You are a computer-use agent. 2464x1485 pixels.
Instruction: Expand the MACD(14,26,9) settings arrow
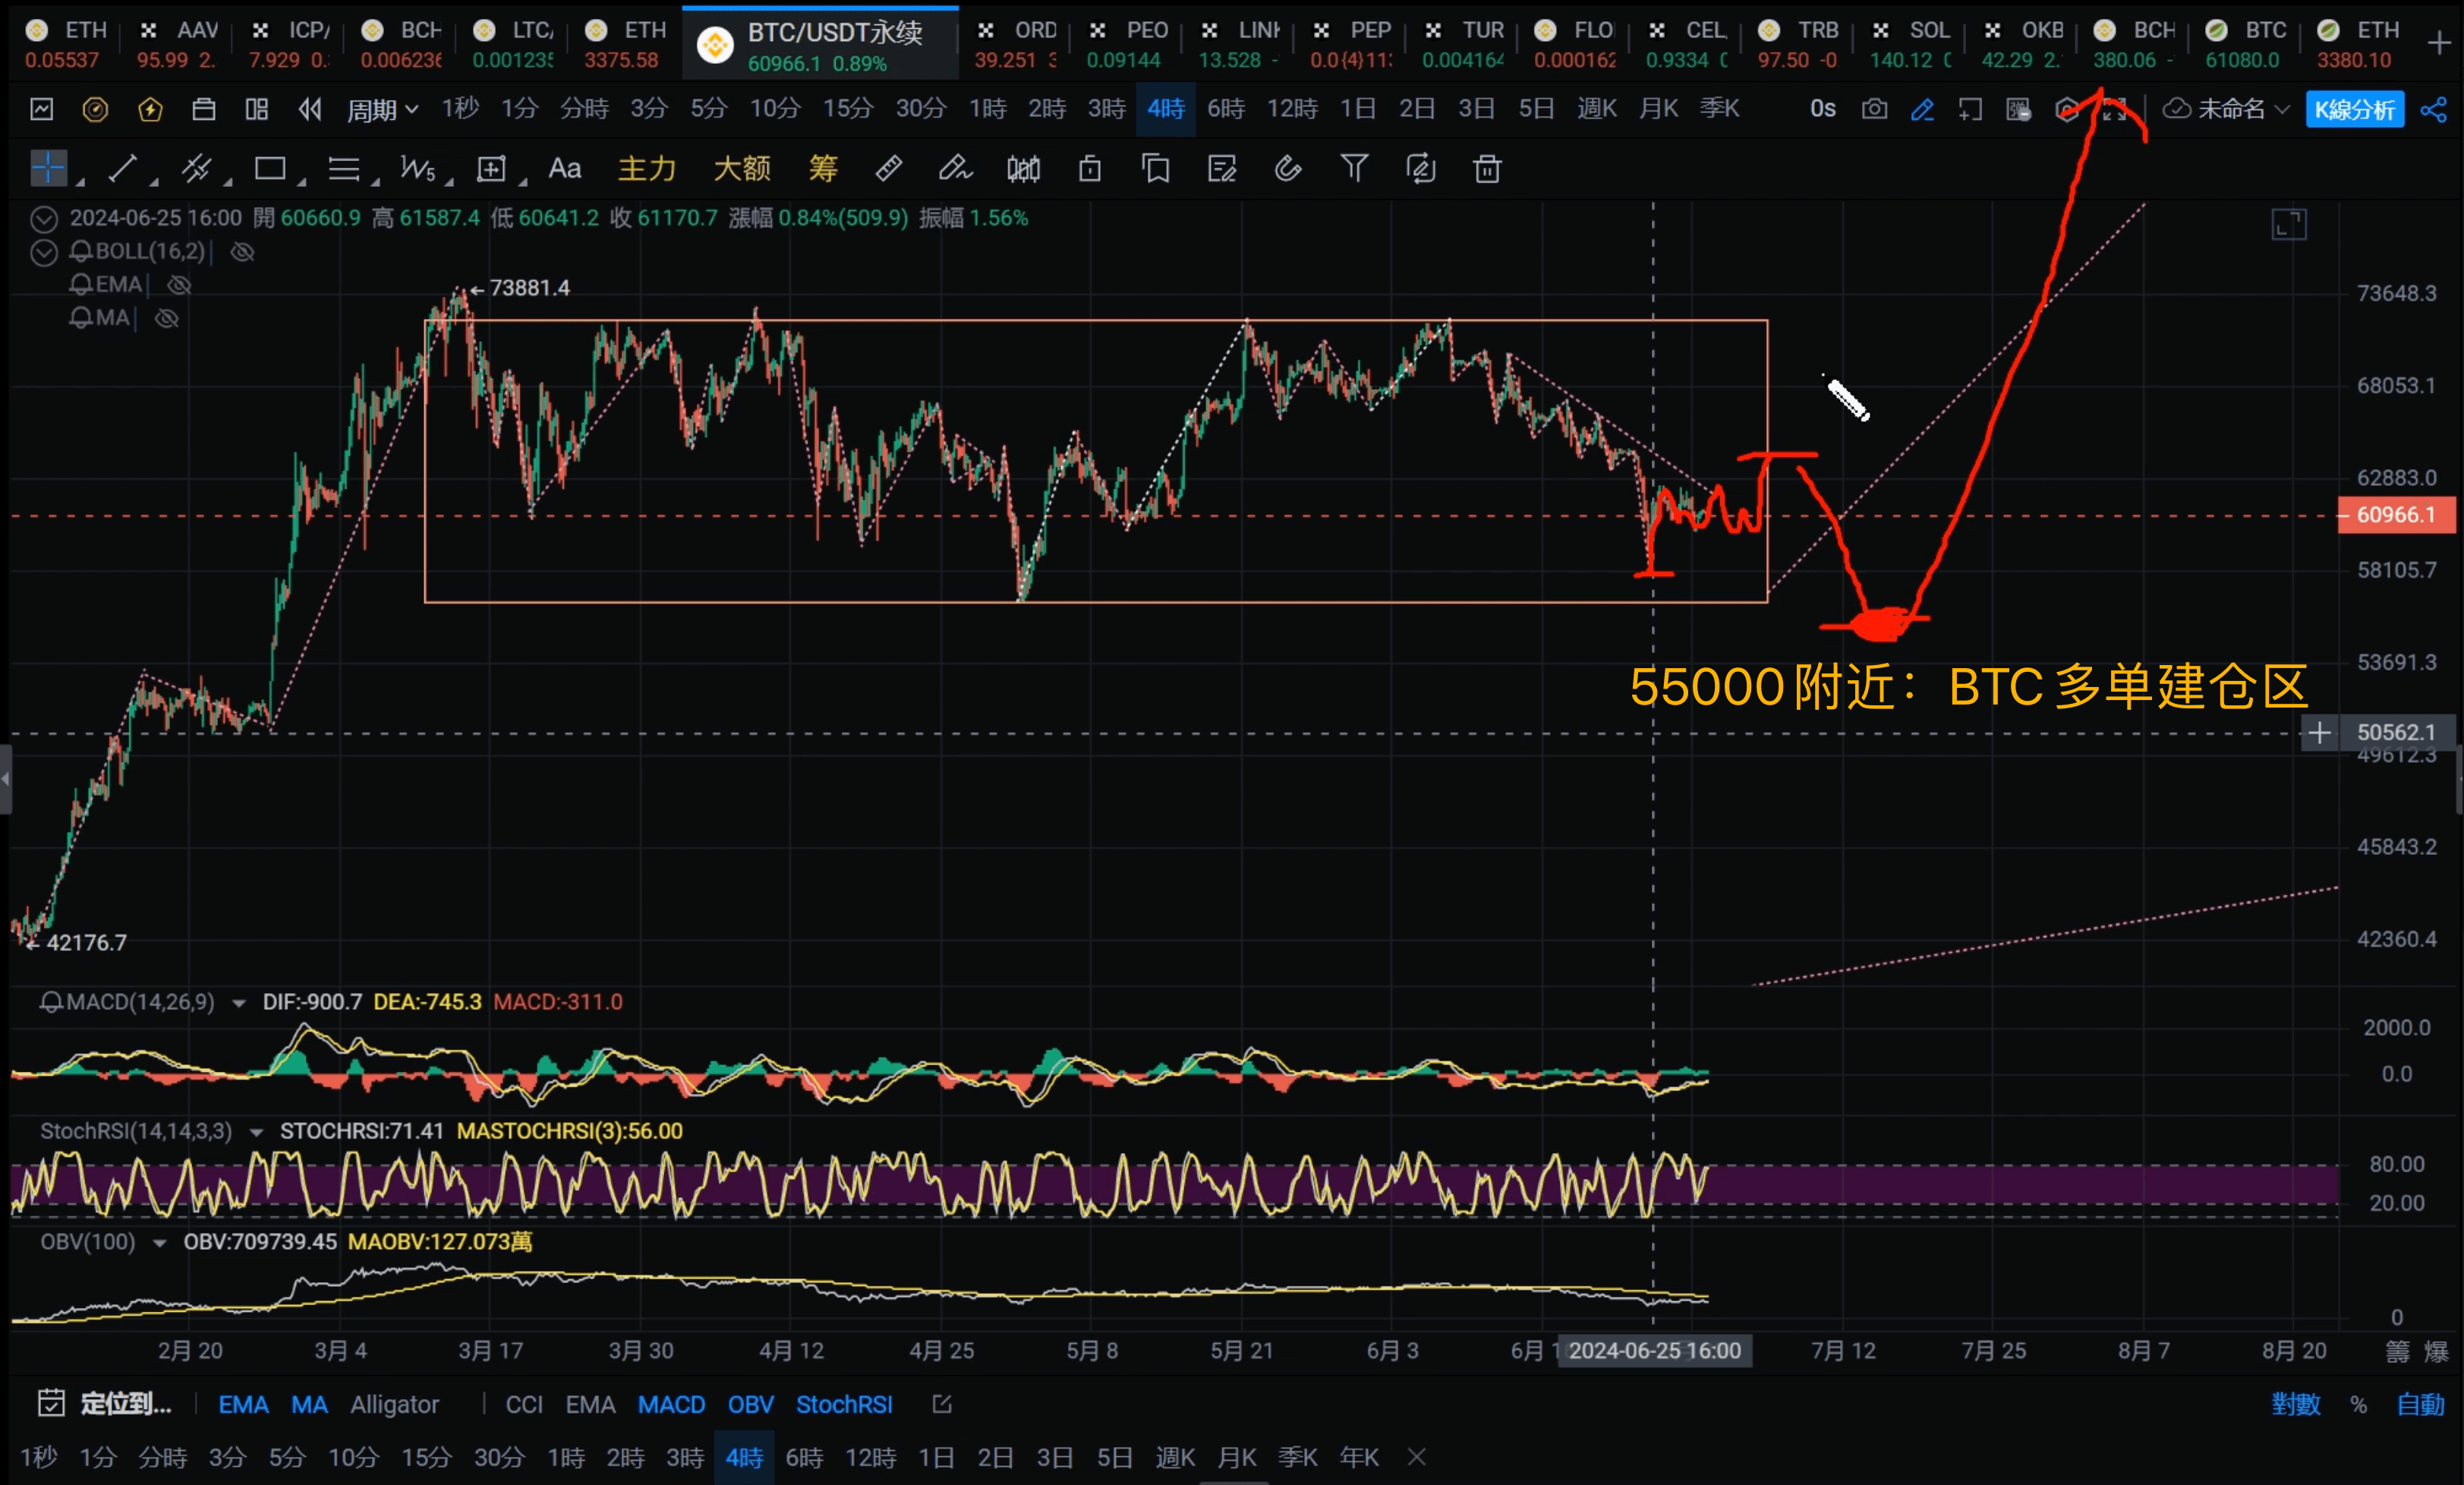[x=239, y=1003]
